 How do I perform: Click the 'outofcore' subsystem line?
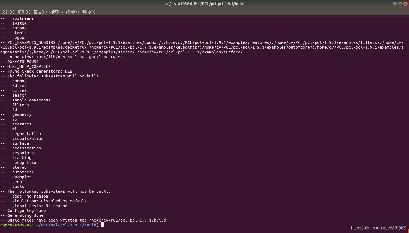click(17, 172)
